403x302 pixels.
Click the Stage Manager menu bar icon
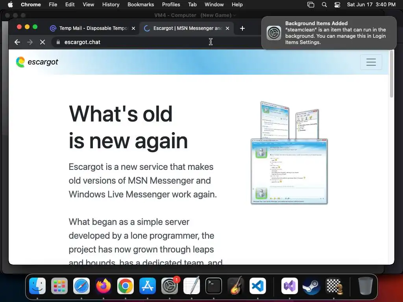click(x=311, y=5)
